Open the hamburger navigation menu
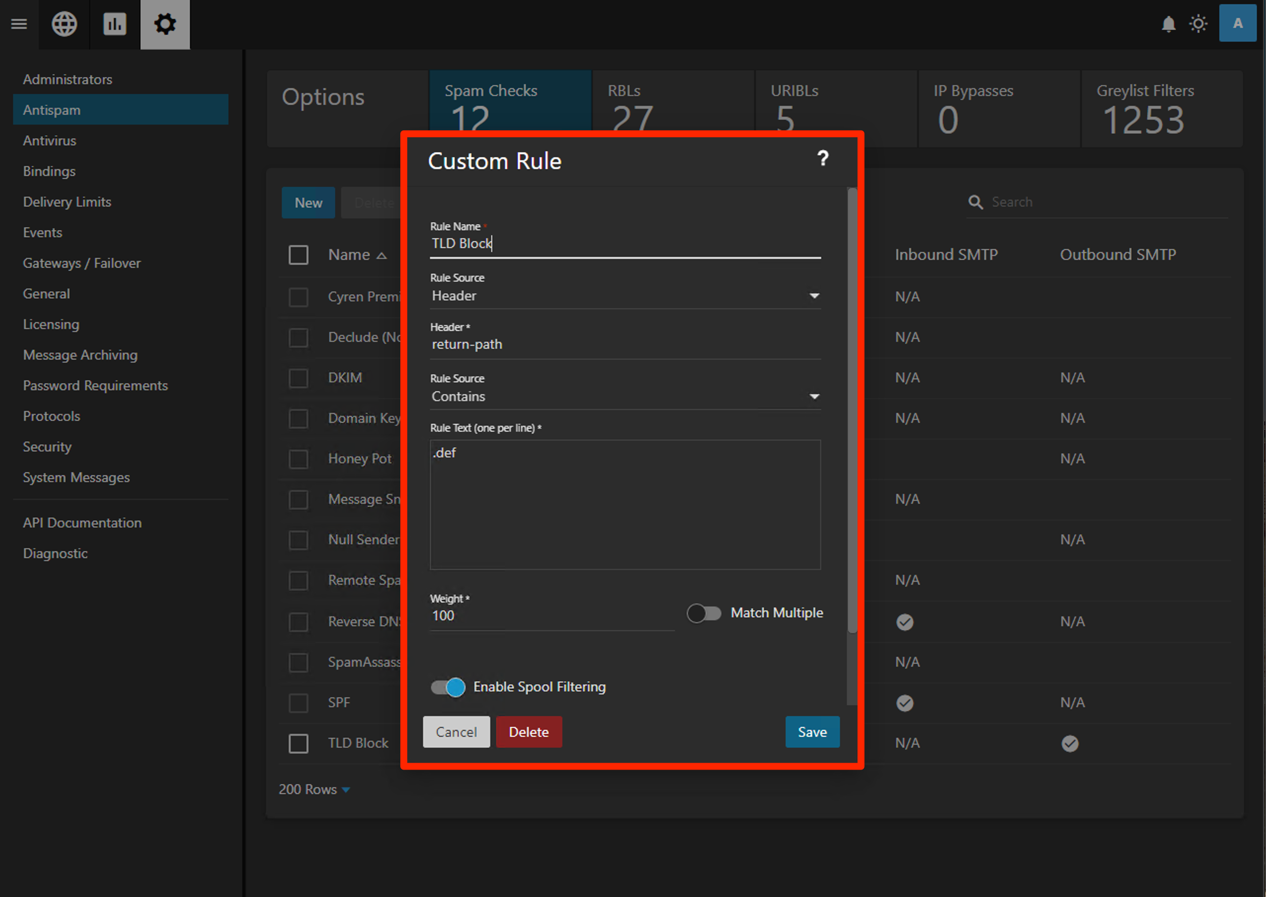Viewport: 1266px width, 897px height. pyautogui.click(x=19, y=24)
